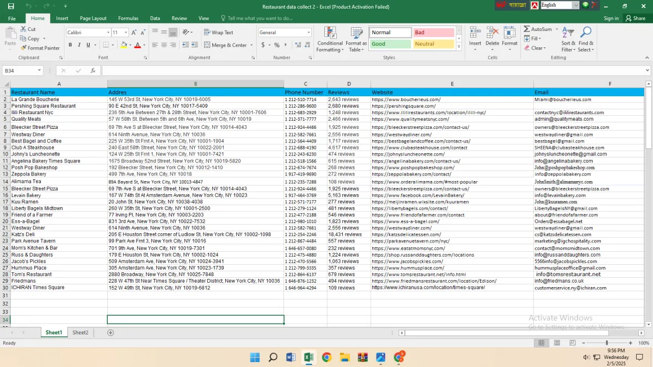
Task: Click the Accounting Number Format dollar icon
Action: pos(263,45)
